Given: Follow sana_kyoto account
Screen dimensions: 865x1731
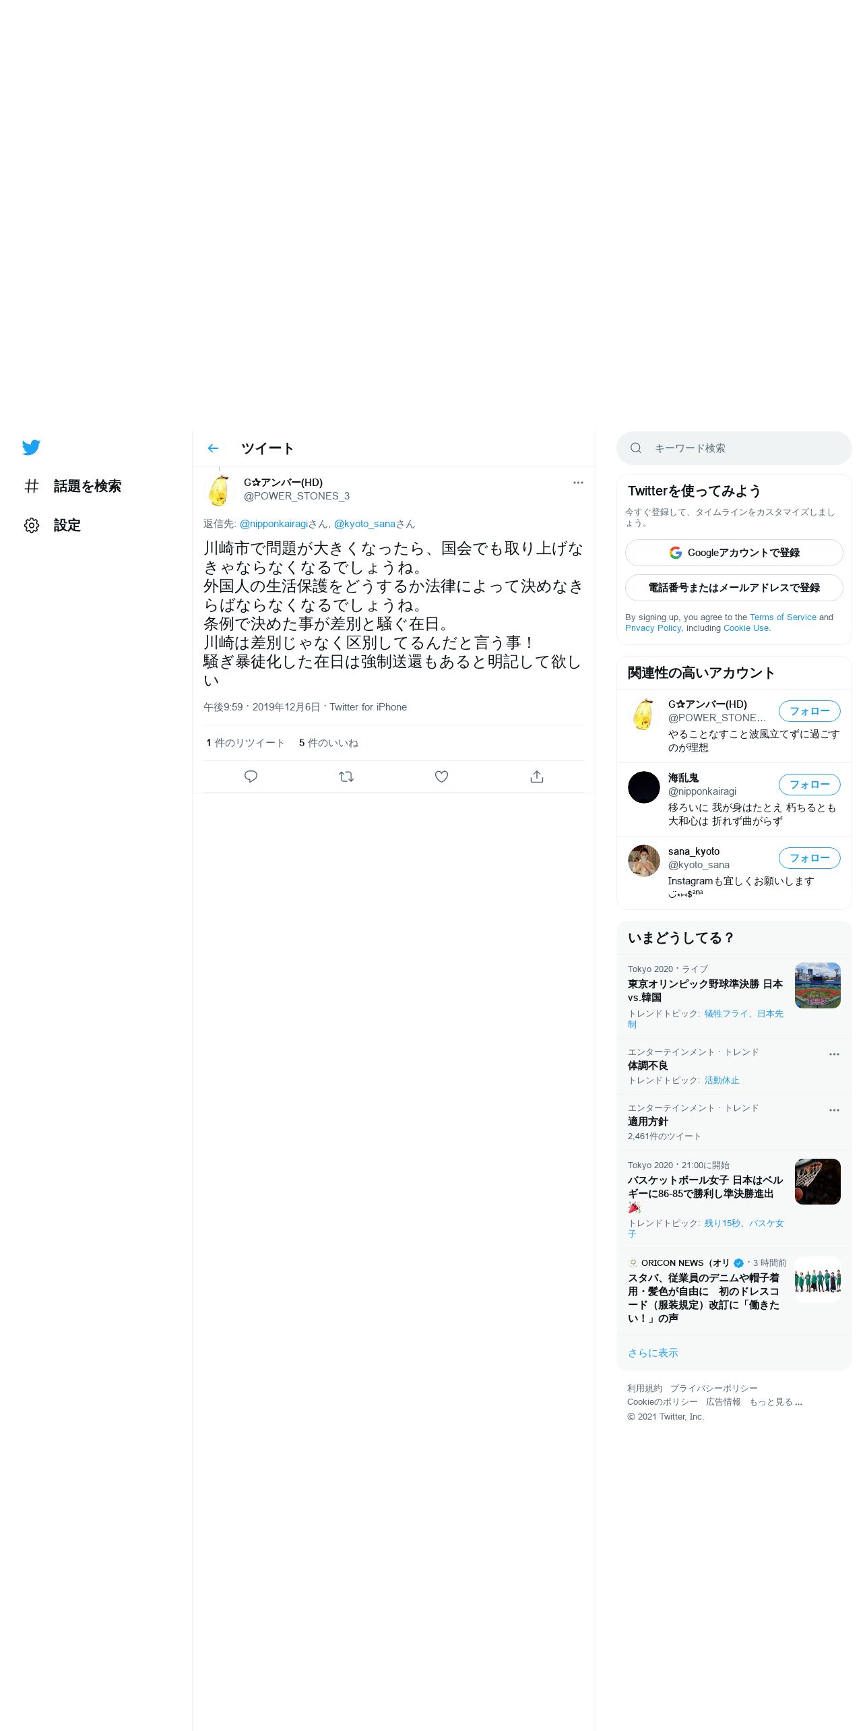Looking at the screenshot, I should click(x=810, y=858).
